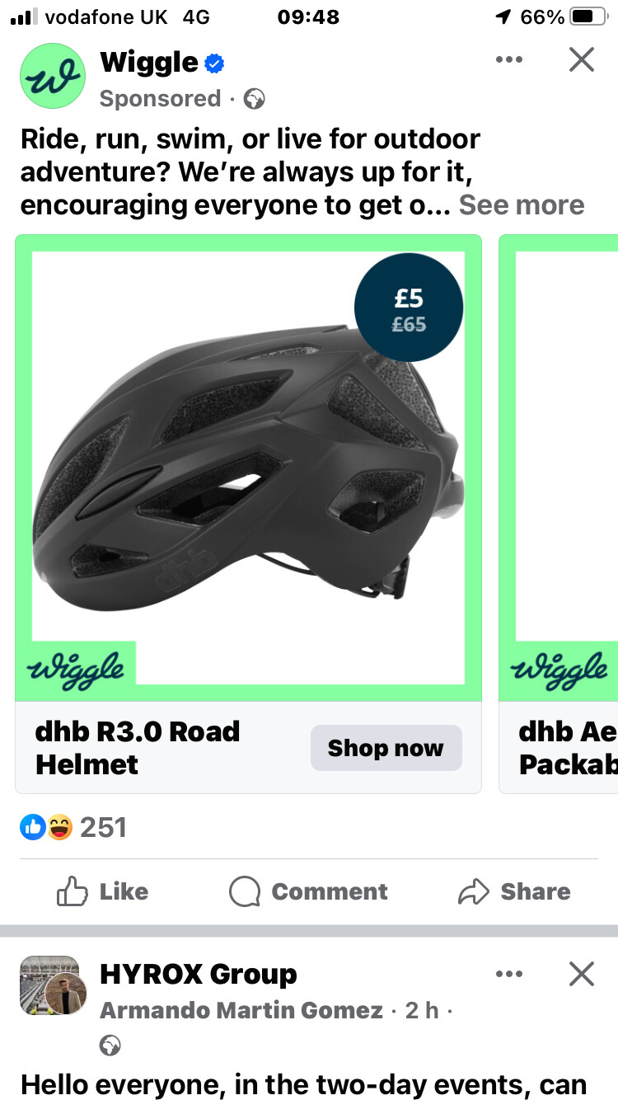The width and height of the screenshot is (618, 1100).
Task: Share the Wiggle post
Action: (514, 891)
